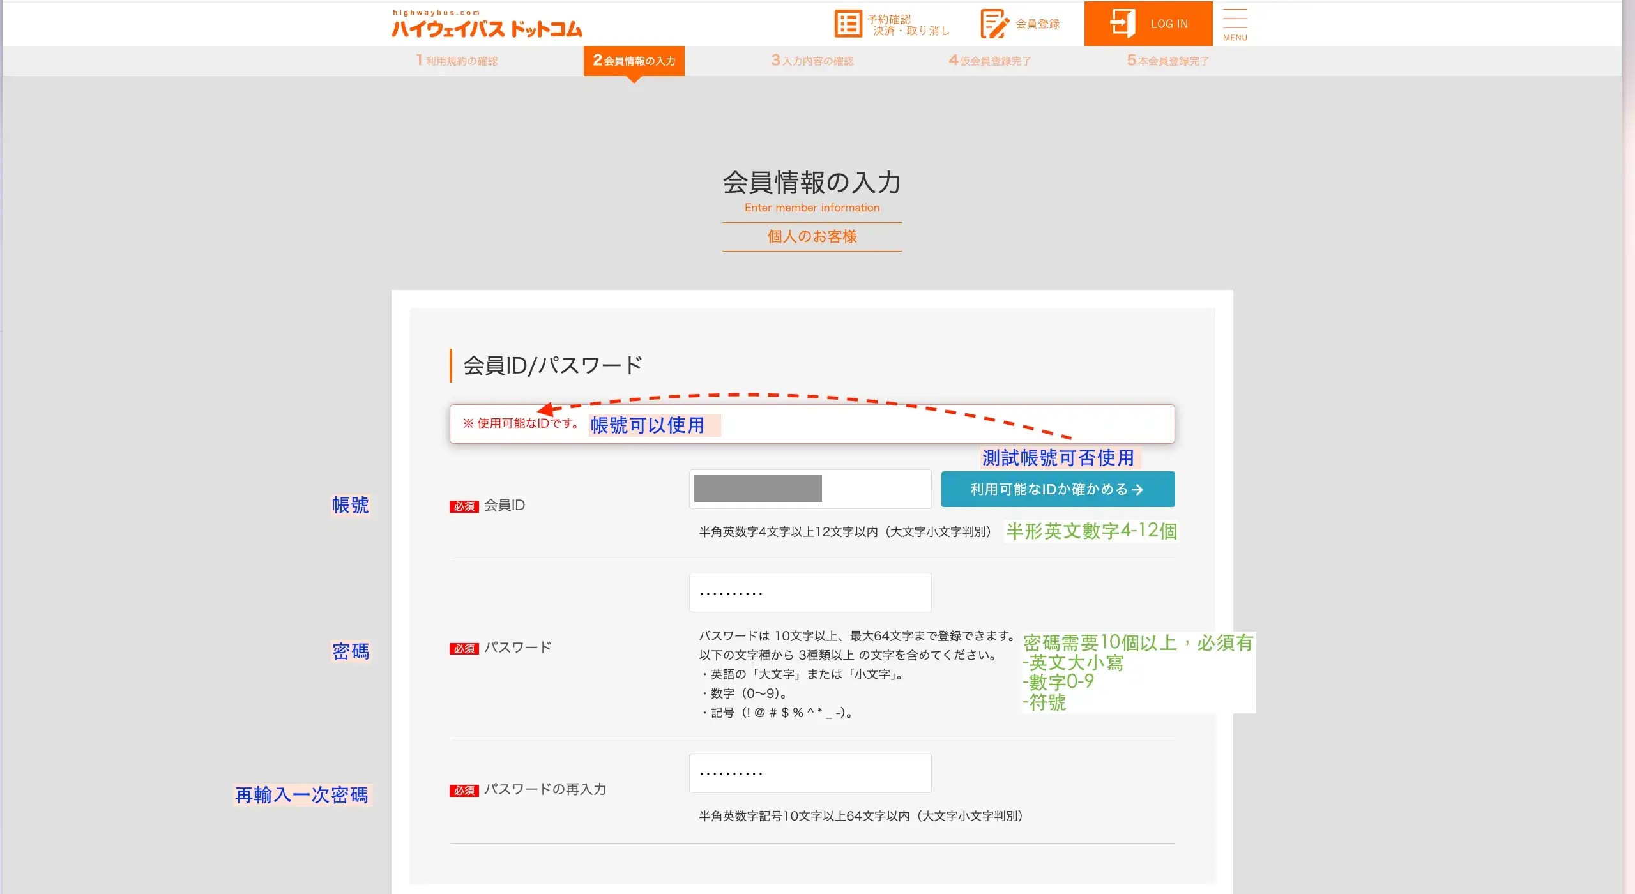The image size is (1635, 894).
Task: Click the パスワード input field
Action: (810, 592)
